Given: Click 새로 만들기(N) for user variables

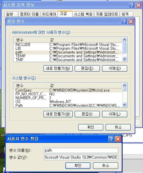Looking at the screenshot, I should click(58, 68).
